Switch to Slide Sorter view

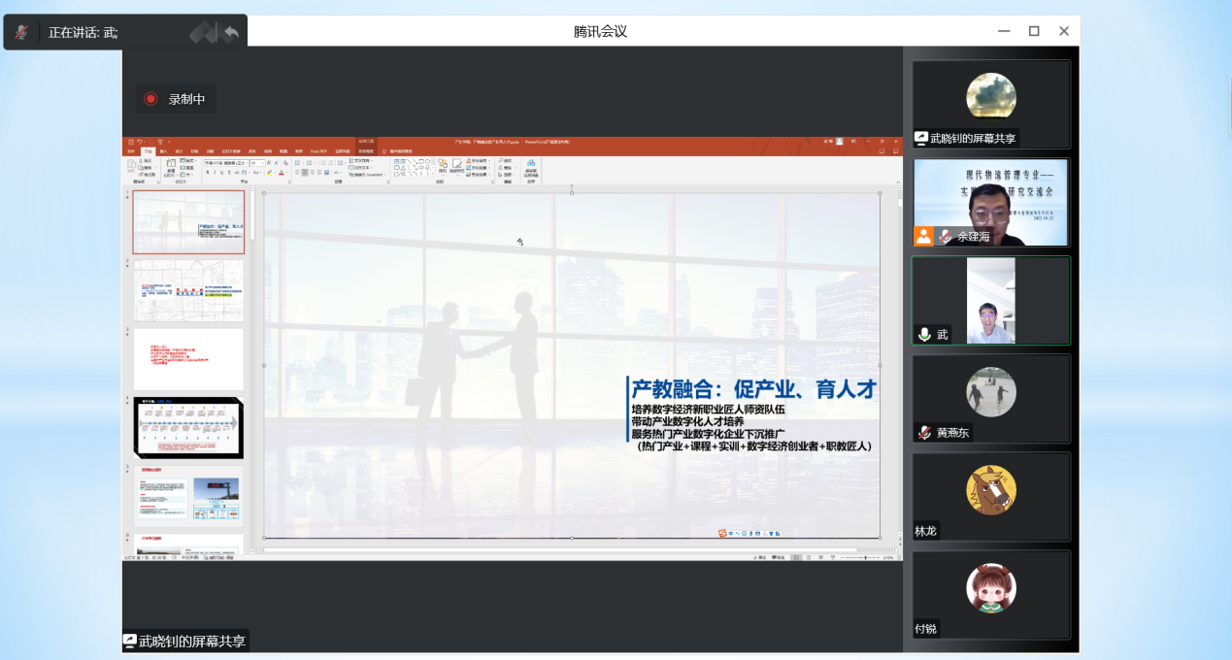pos(809,557)
